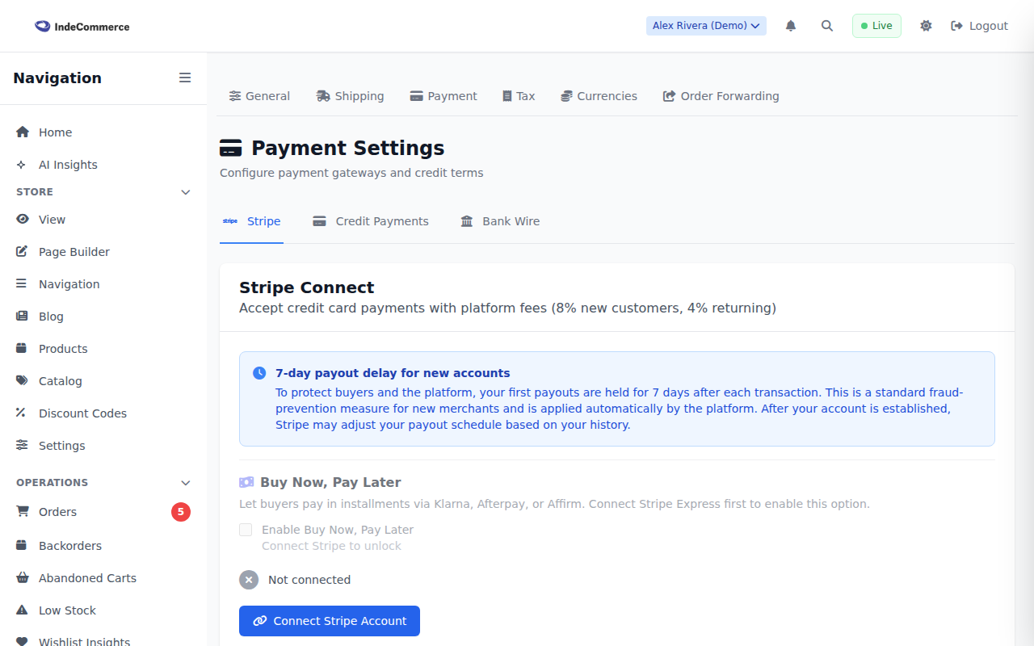The image size is (1034, 646).
Task: Open the Currencies tab
Action: click(x=599, y=95)
